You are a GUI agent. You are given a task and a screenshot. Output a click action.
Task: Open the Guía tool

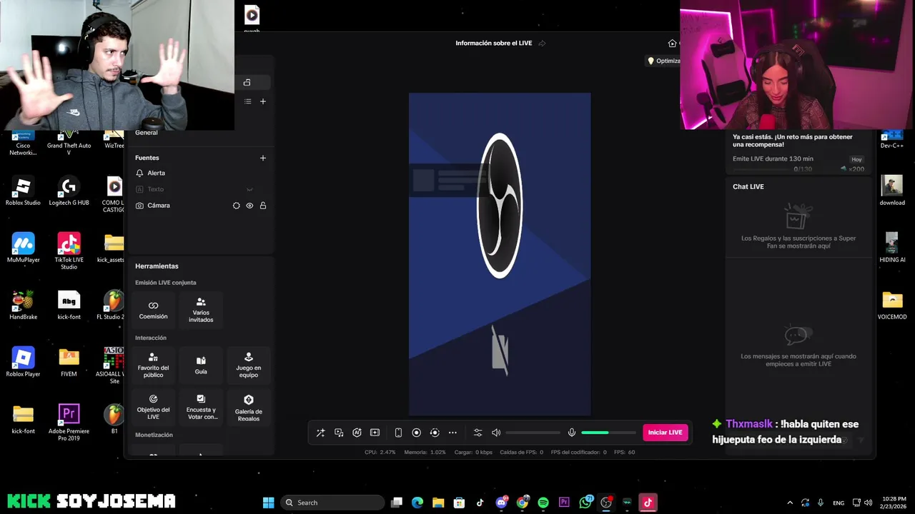(201, 366)
